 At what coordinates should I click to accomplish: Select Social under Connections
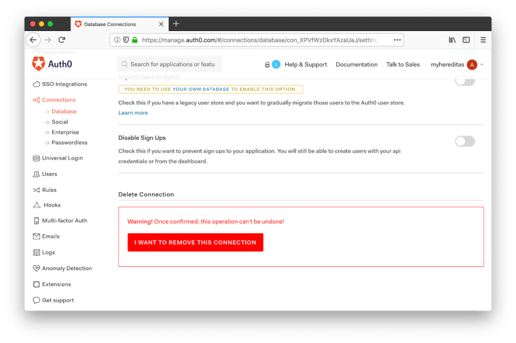(59, 122)
